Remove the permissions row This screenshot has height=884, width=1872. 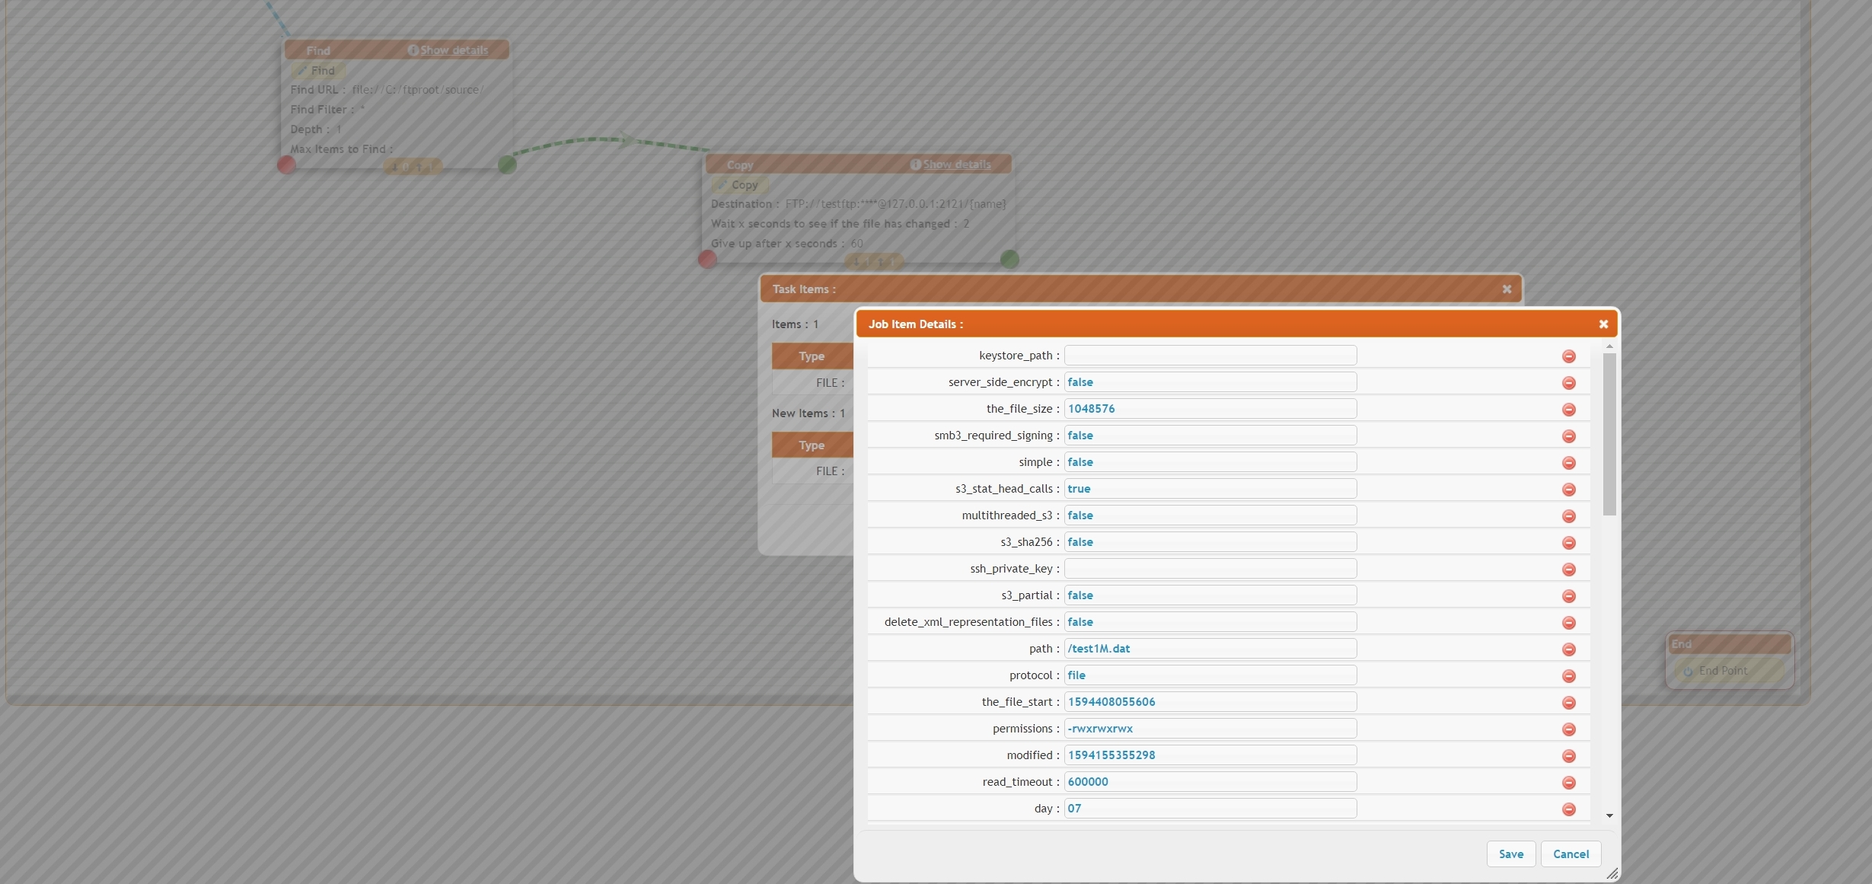pos(1568,729)
